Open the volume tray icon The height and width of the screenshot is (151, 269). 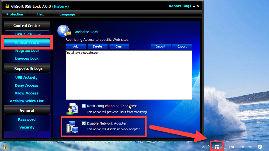[x=224, y=147]
